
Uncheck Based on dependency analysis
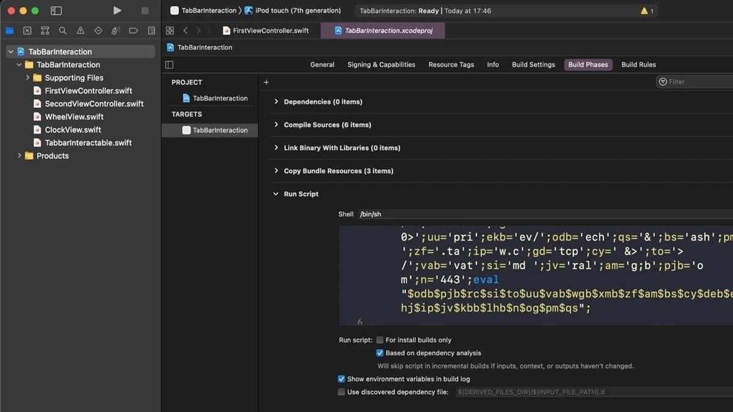point(380,353)
